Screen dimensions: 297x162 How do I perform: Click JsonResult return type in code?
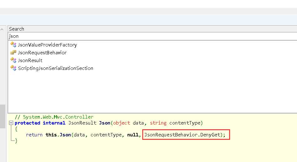[x=83, y=123]
